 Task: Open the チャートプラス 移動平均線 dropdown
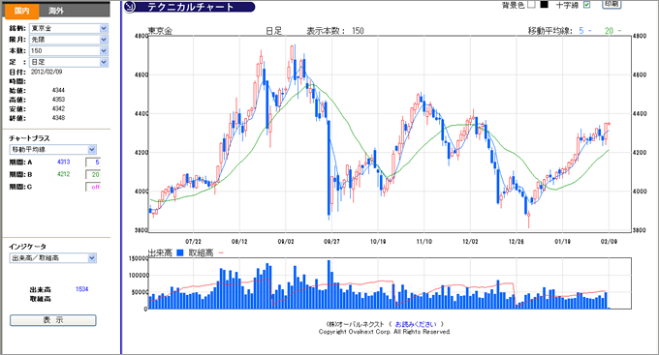pos(53,149)
